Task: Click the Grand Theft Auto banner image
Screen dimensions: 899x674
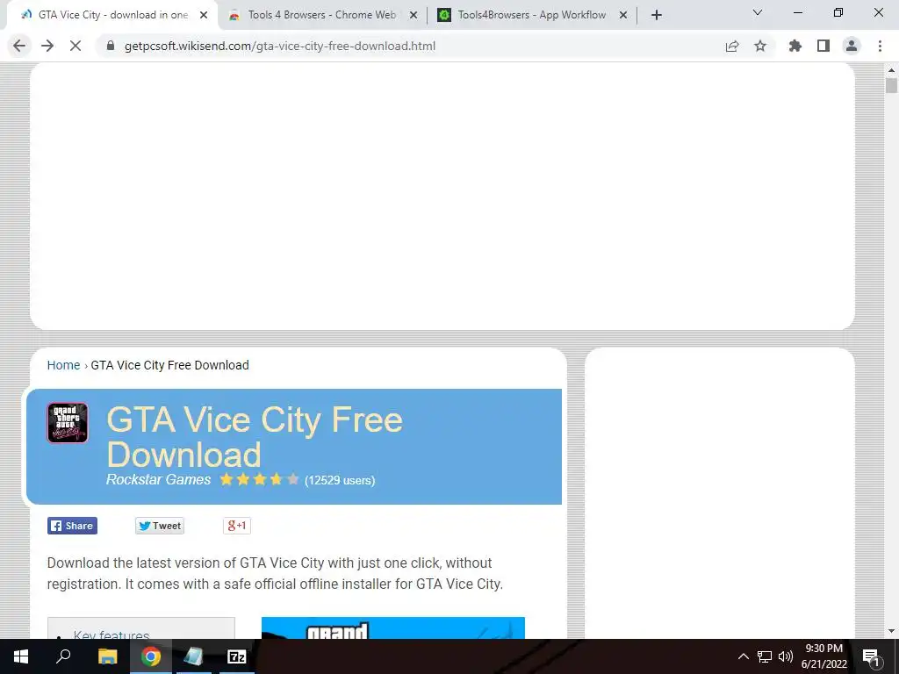Action: pos(392,628)
